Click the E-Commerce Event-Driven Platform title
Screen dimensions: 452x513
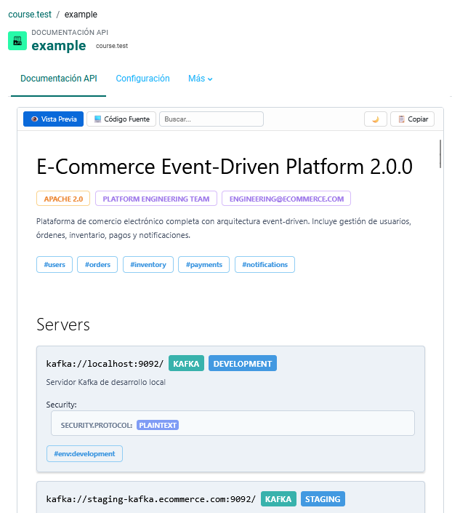coord(225,167)
